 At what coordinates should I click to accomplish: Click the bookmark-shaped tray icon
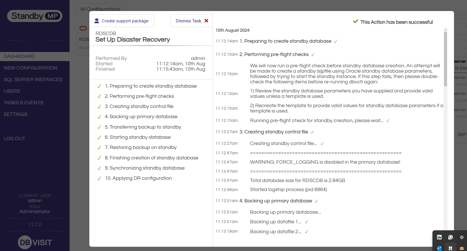(451, 248)
